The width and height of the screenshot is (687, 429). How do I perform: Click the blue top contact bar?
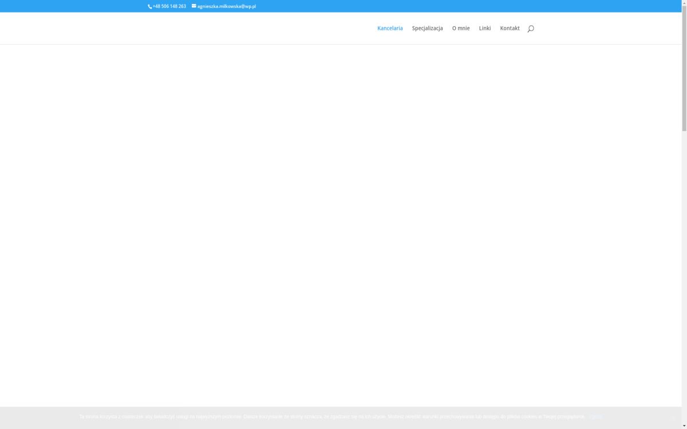[x=343, y=6]
